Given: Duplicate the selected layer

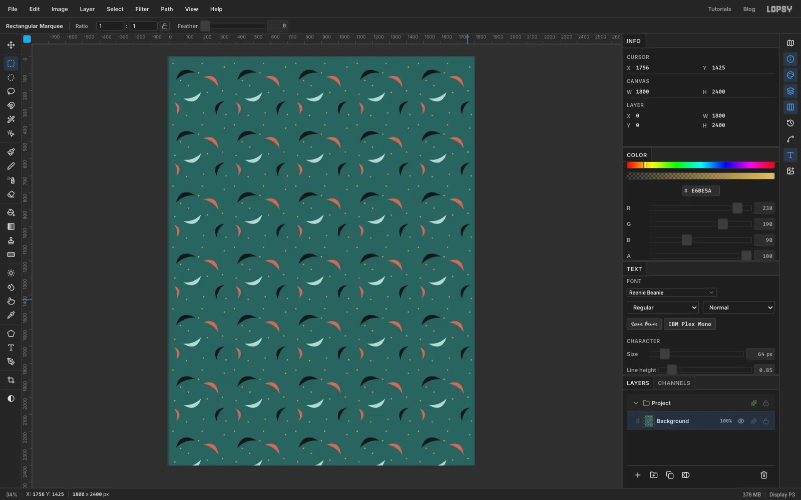Looking at the screenshot, I should pos(670,475).
